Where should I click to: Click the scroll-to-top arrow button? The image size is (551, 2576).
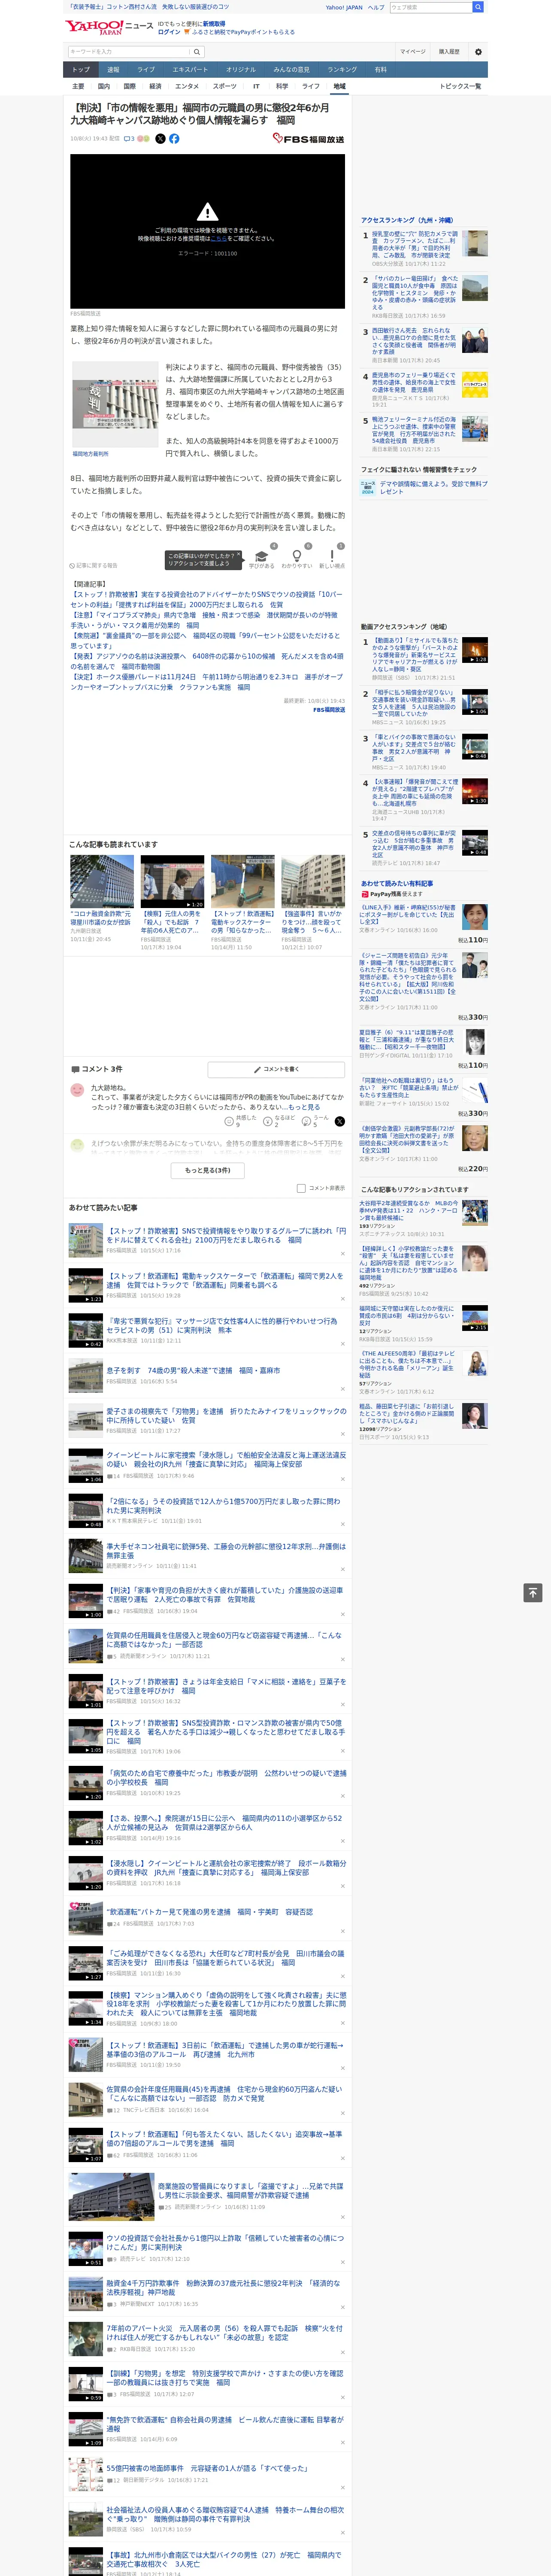point(533,1593)
